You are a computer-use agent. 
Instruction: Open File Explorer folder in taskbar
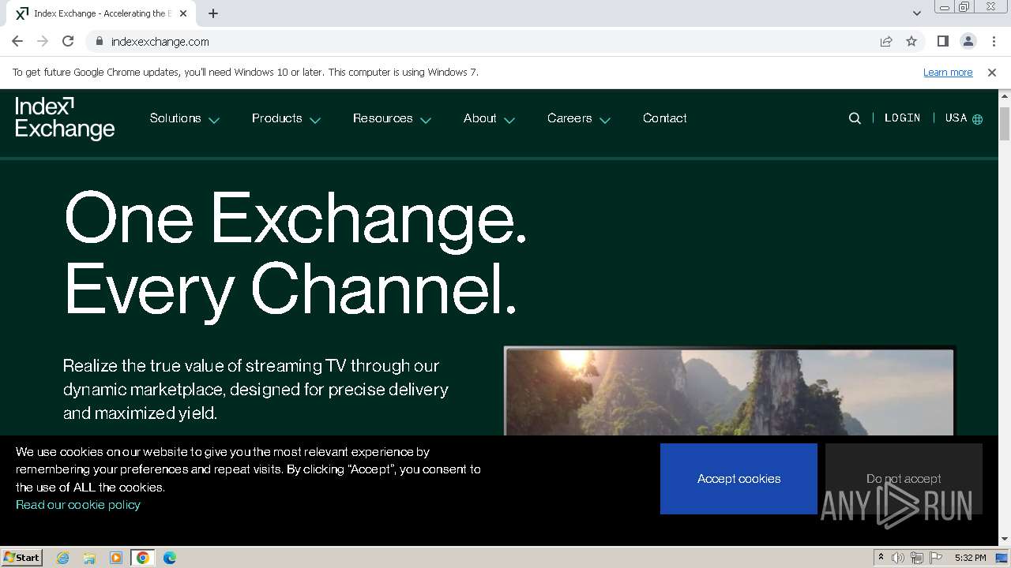click(89, 558)
